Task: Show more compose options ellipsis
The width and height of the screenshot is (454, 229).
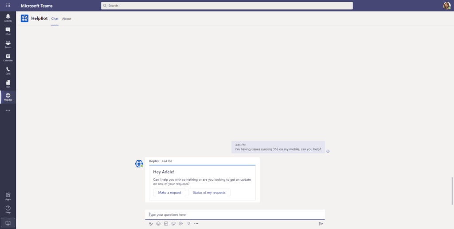Action: [x=196, y=224]
